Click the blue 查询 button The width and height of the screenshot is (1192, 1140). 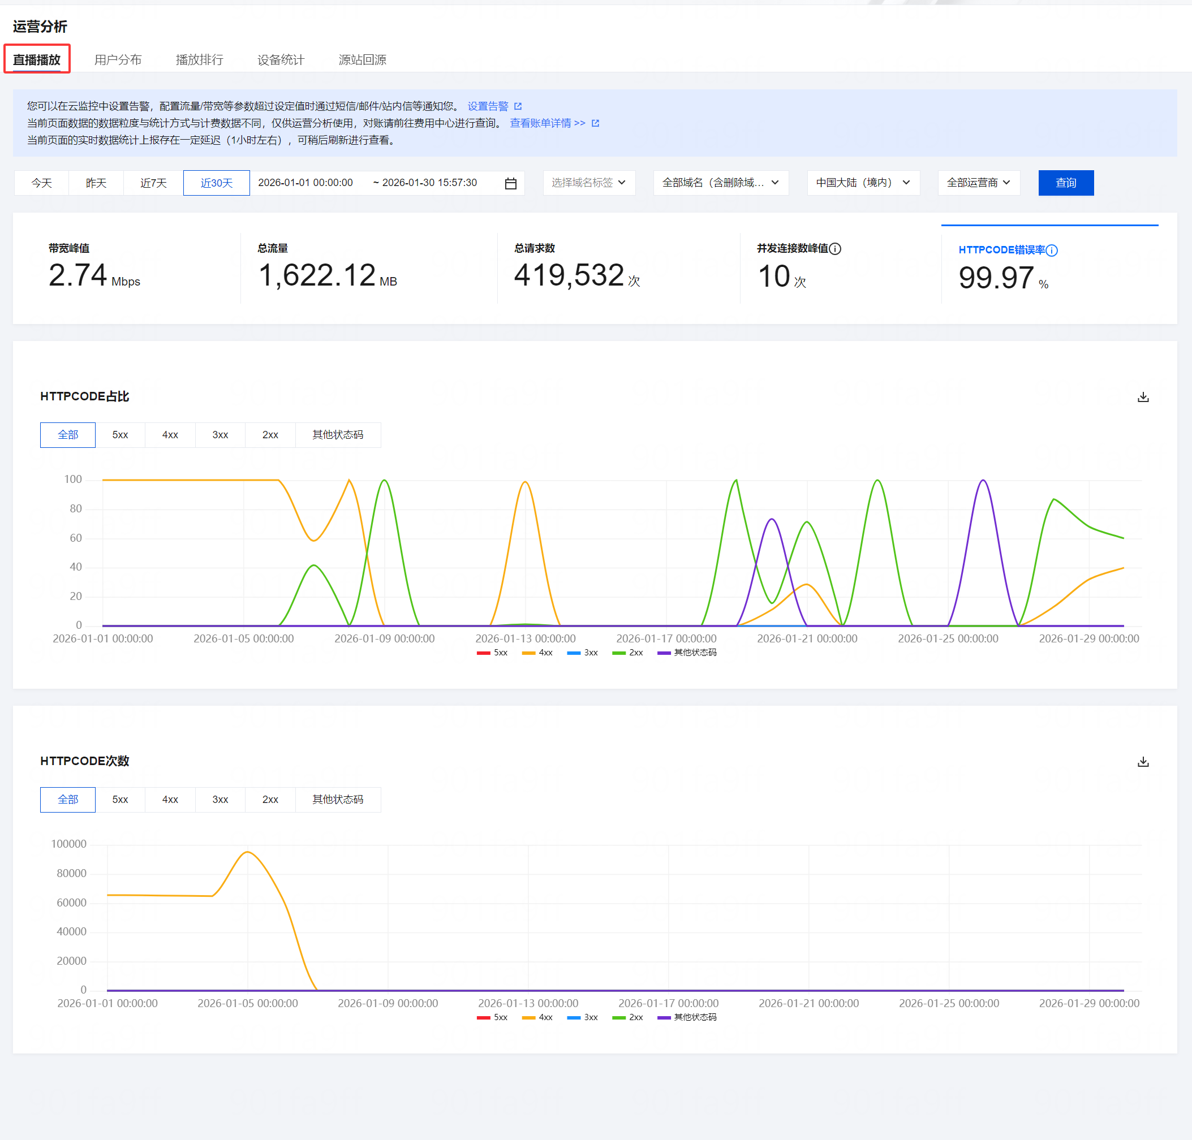pos(1066,183)
